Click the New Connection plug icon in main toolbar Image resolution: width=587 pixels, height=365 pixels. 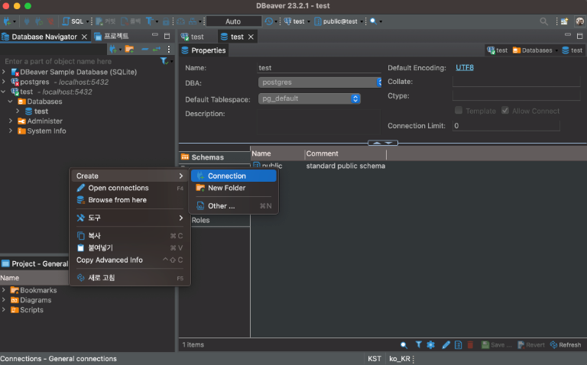[x=7, y=21]
